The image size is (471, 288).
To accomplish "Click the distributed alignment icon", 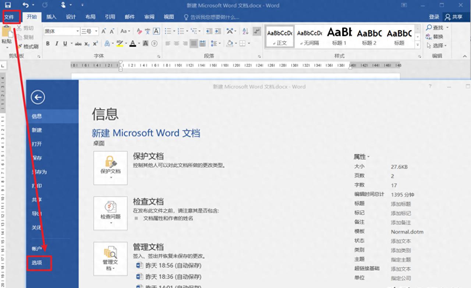I will pyautogui.click(x=202, y=43).
